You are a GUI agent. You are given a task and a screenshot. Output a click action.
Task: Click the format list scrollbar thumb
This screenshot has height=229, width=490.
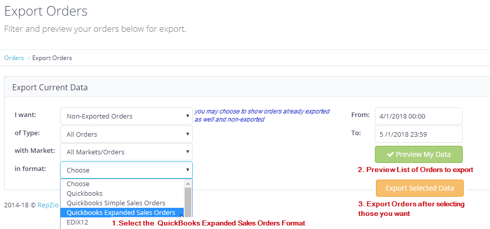[x=188, y=201]
